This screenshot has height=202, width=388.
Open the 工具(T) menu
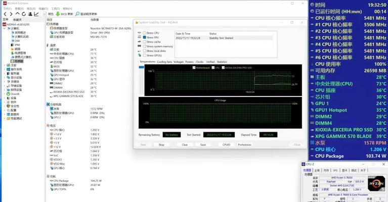(56, 9)
